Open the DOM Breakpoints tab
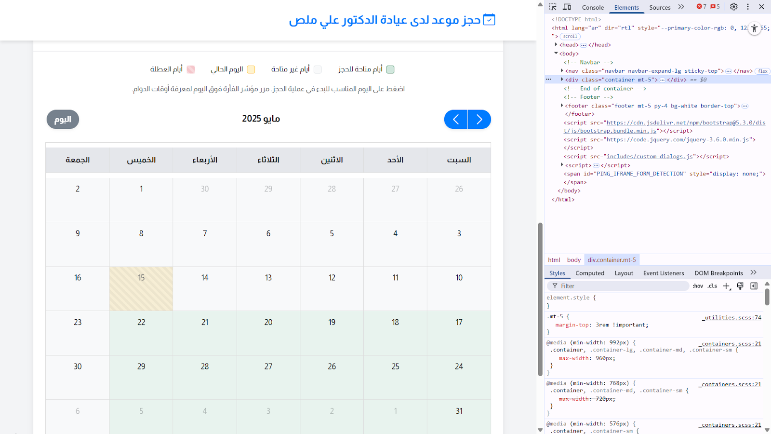The width and height of the screenshot is (771, 434). [x=719, y=273]
